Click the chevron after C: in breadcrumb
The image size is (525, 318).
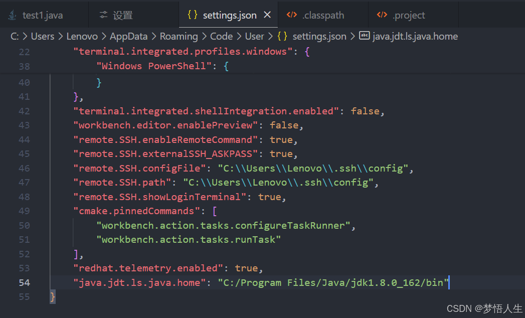[25, 36]
